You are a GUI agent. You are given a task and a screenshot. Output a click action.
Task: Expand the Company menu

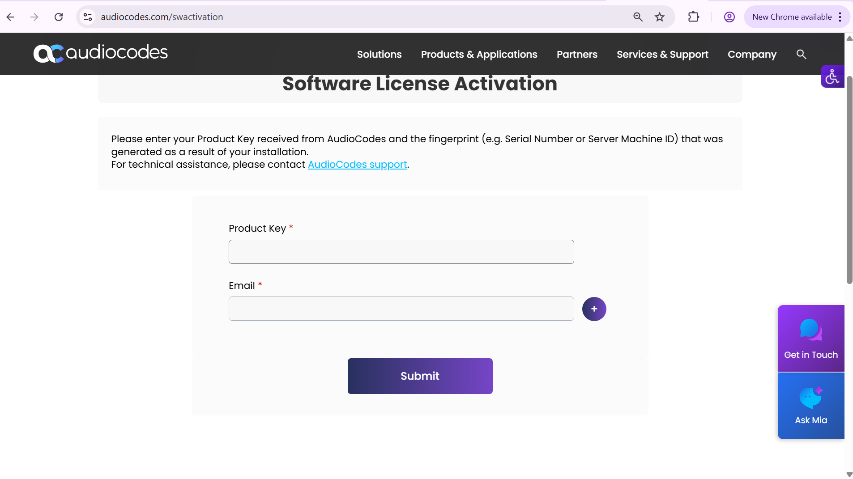(x=752, y=54)
